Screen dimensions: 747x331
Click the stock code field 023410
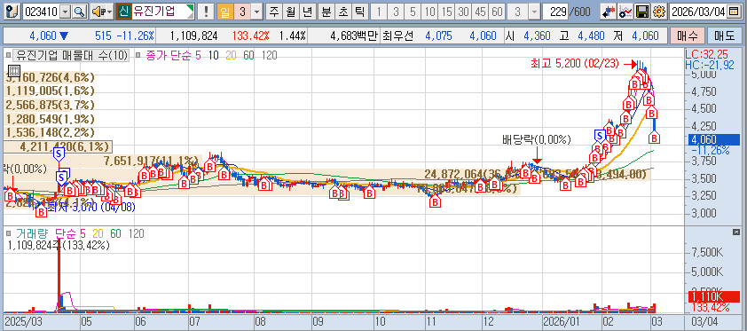click(x=42, y=12)
